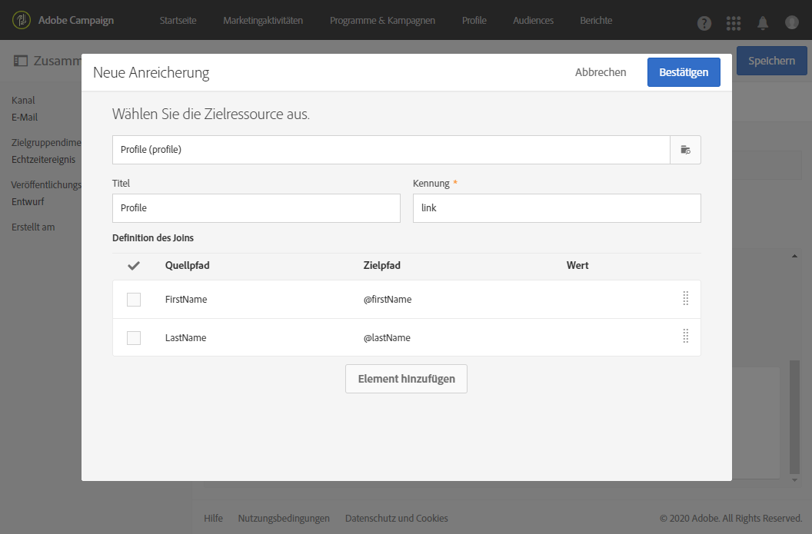Open the notifications bell icon
The image size is (812, 534).
pyautogui.click(x=763, y=23)
